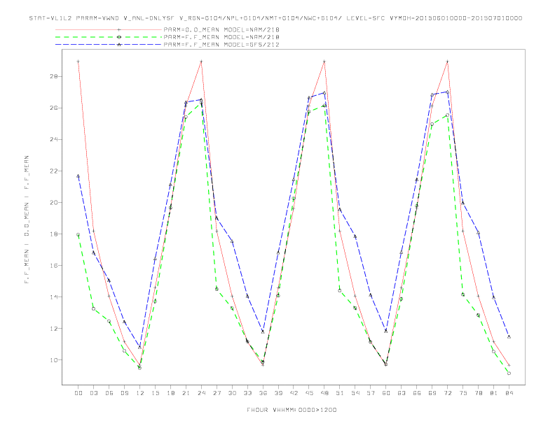The height and width of the screenshot is (428, 555).
Task: Click the chart title starting with STAT=VL1L2
Action: pos(275,18)
